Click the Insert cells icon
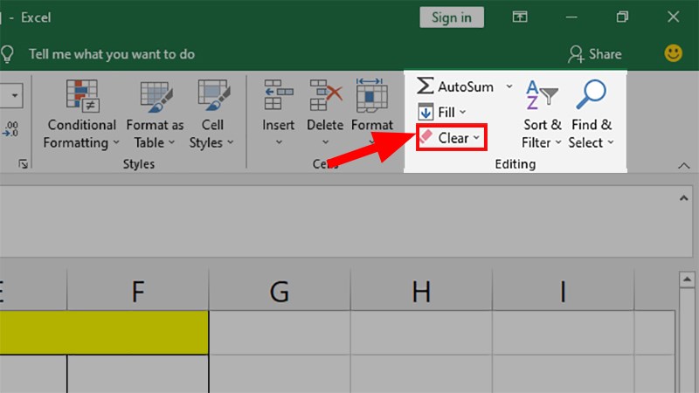The height and width of the screenshot is (393, 699). coord(278,95)
